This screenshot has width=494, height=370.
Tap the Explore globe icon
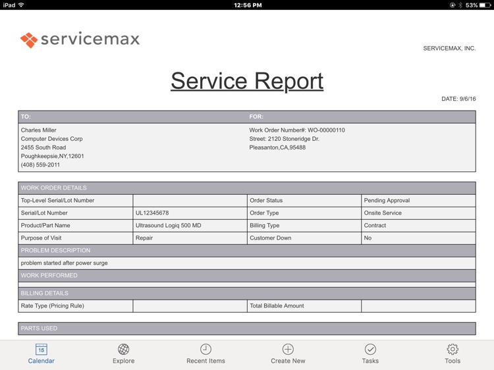pos(124,349)
